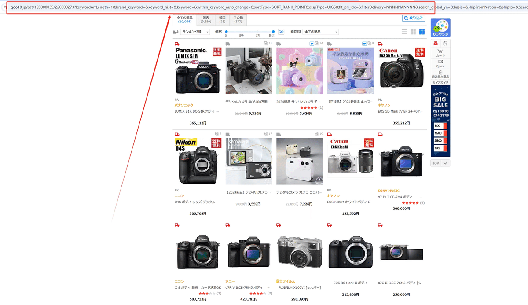Open SONY MUSIC brand link
The image size is (528, 305).
(389, 191)
